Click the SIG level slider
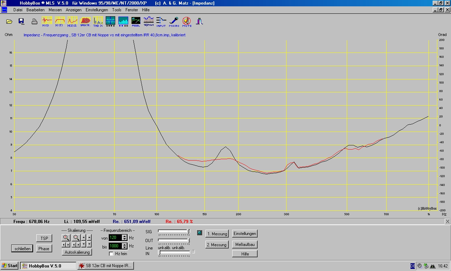 pyautogui.click(x=174, y=231)
